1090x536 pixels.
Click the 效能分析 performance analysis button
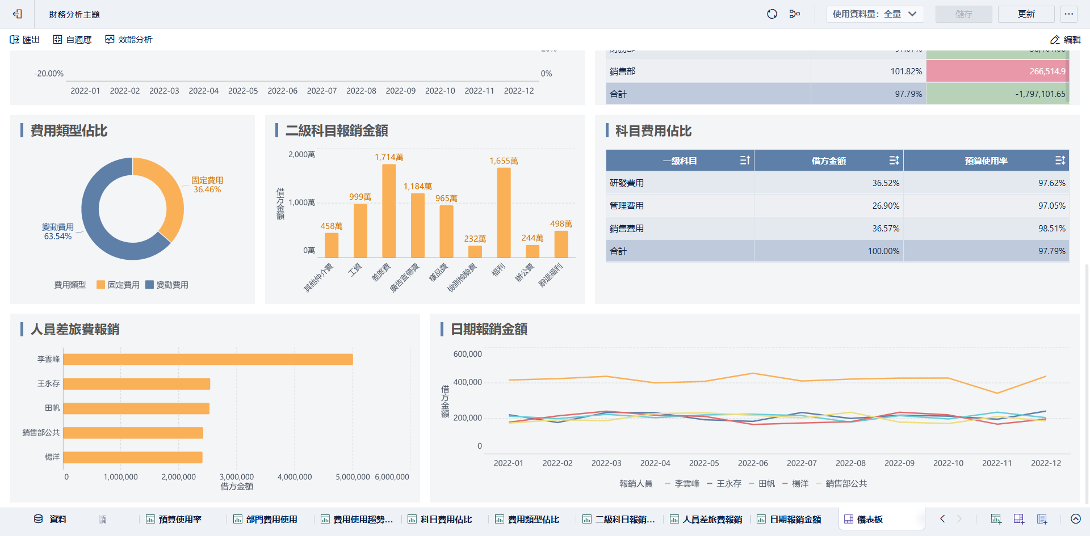coord(129,40)
